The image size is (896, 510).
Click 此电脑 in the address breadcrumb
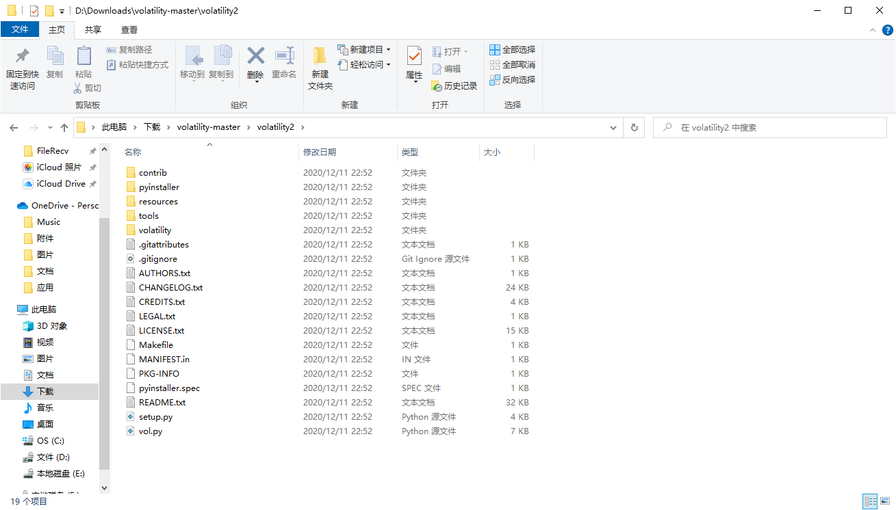pos(114,127)
